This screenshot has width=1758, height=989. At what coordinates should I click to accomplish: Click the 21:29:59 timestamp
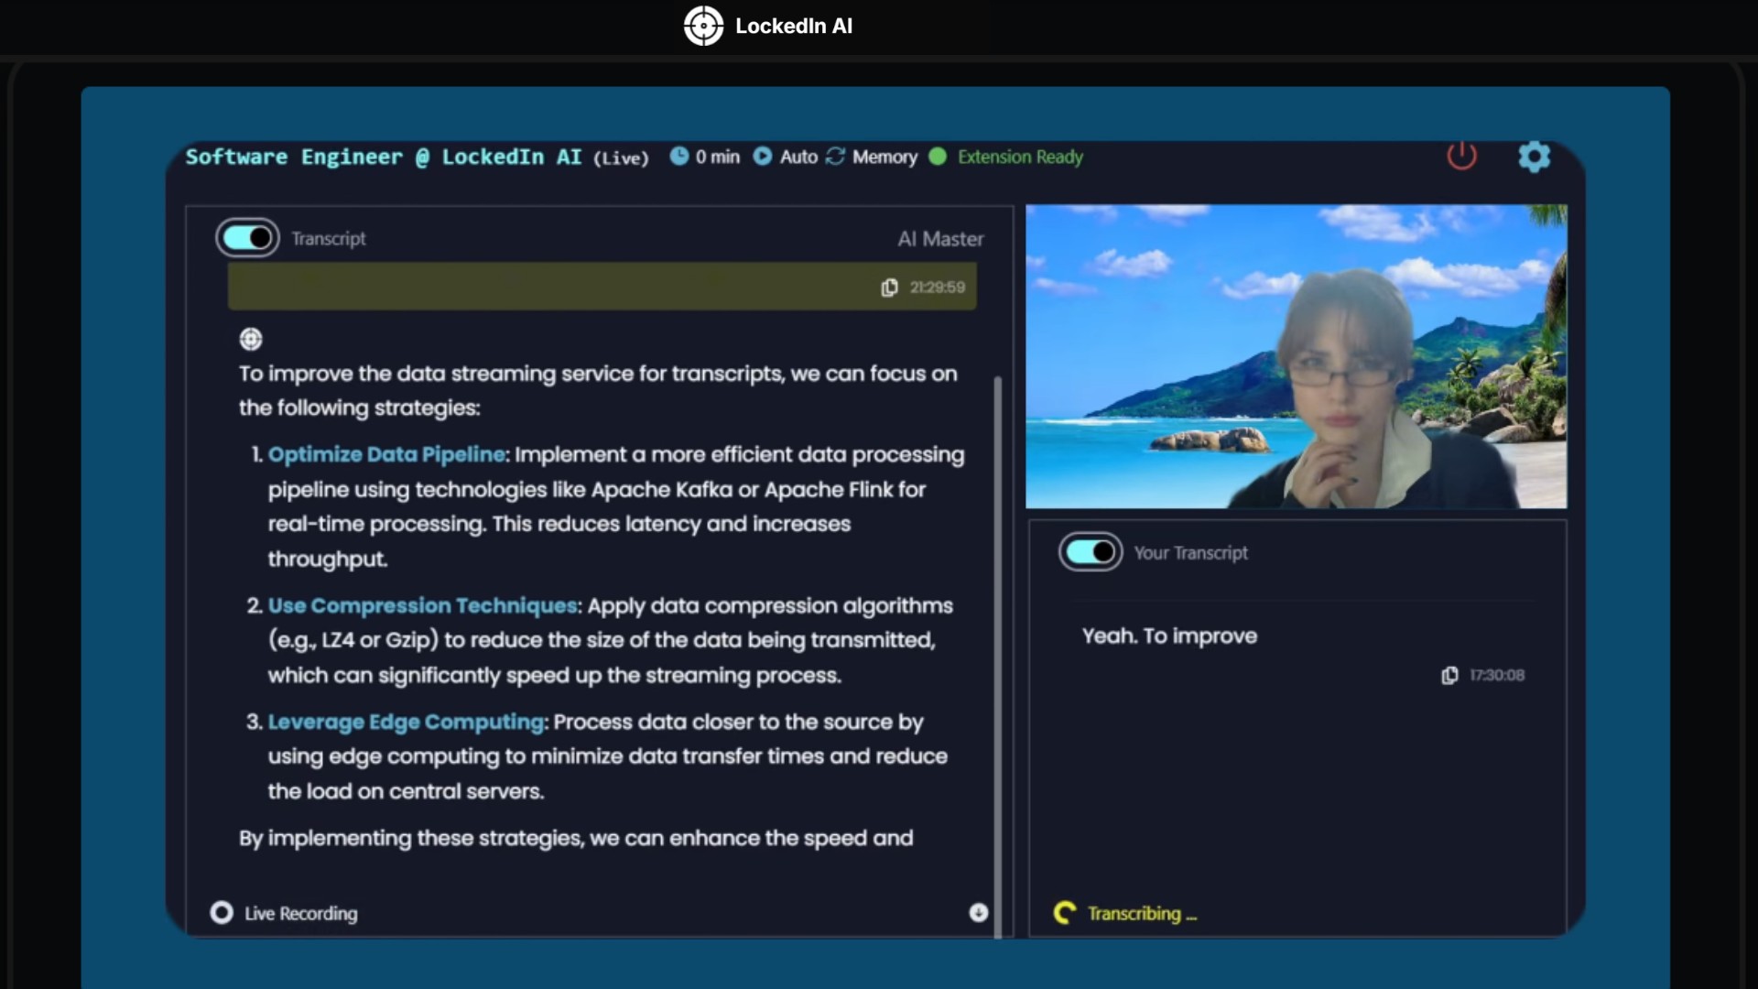[x=937, y=288]
